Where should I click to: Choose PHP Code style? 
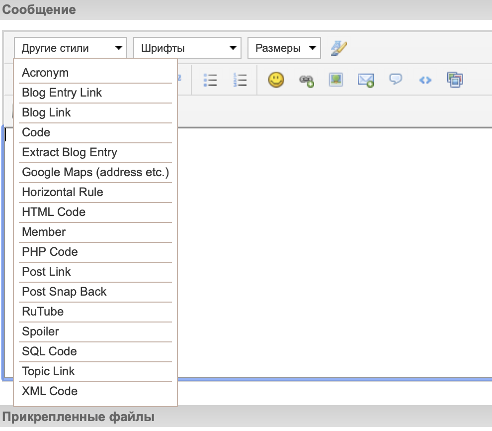tap(95, 252)
